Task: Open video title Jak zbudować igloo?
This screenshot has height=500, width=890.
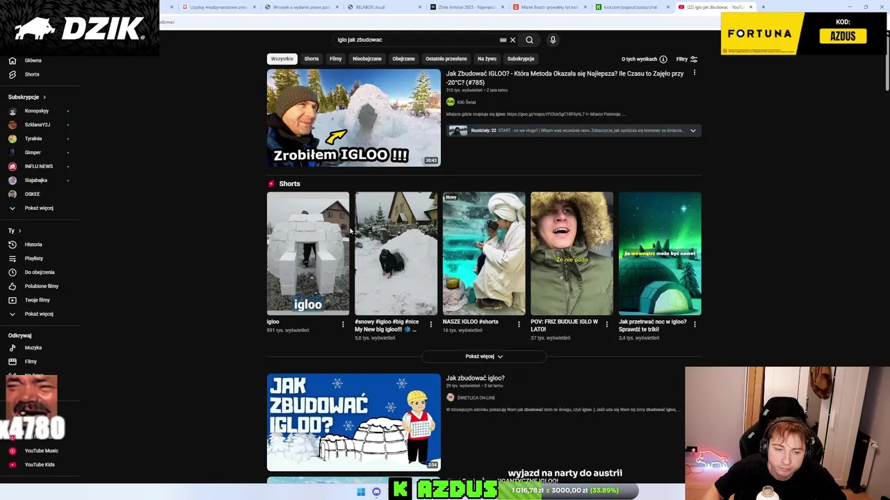Action: (475, 378)
